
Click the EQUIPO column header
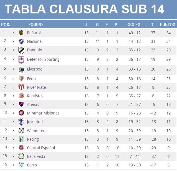[36, 25]
